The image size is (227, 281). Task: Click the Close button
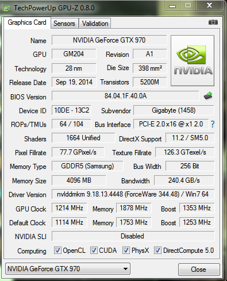point(199,270)
